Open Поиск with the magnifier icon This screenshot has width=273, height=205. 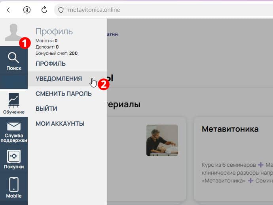[13, 61]
